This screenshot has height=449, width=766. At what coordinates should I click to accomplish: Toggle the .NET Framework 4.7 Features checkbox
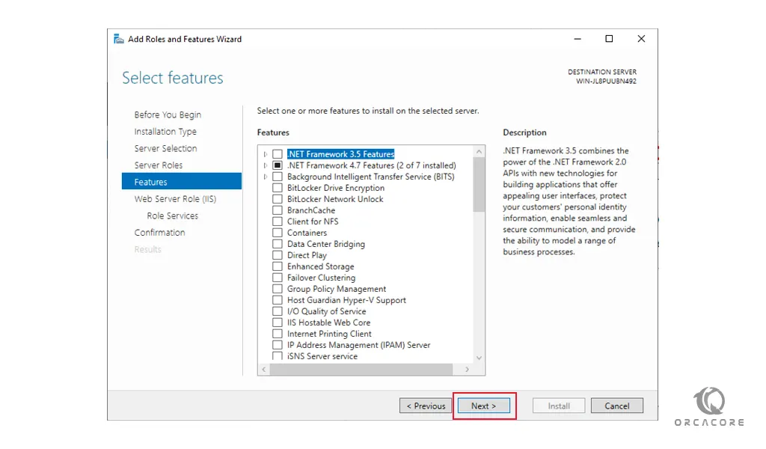(x=277, y=165)
